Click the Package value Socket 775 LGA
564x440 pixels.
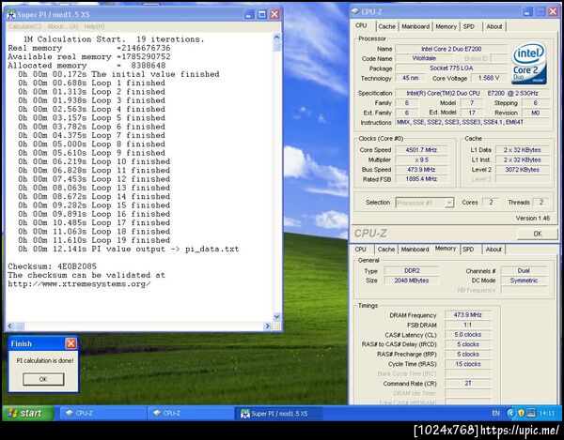tap(451, 68)
